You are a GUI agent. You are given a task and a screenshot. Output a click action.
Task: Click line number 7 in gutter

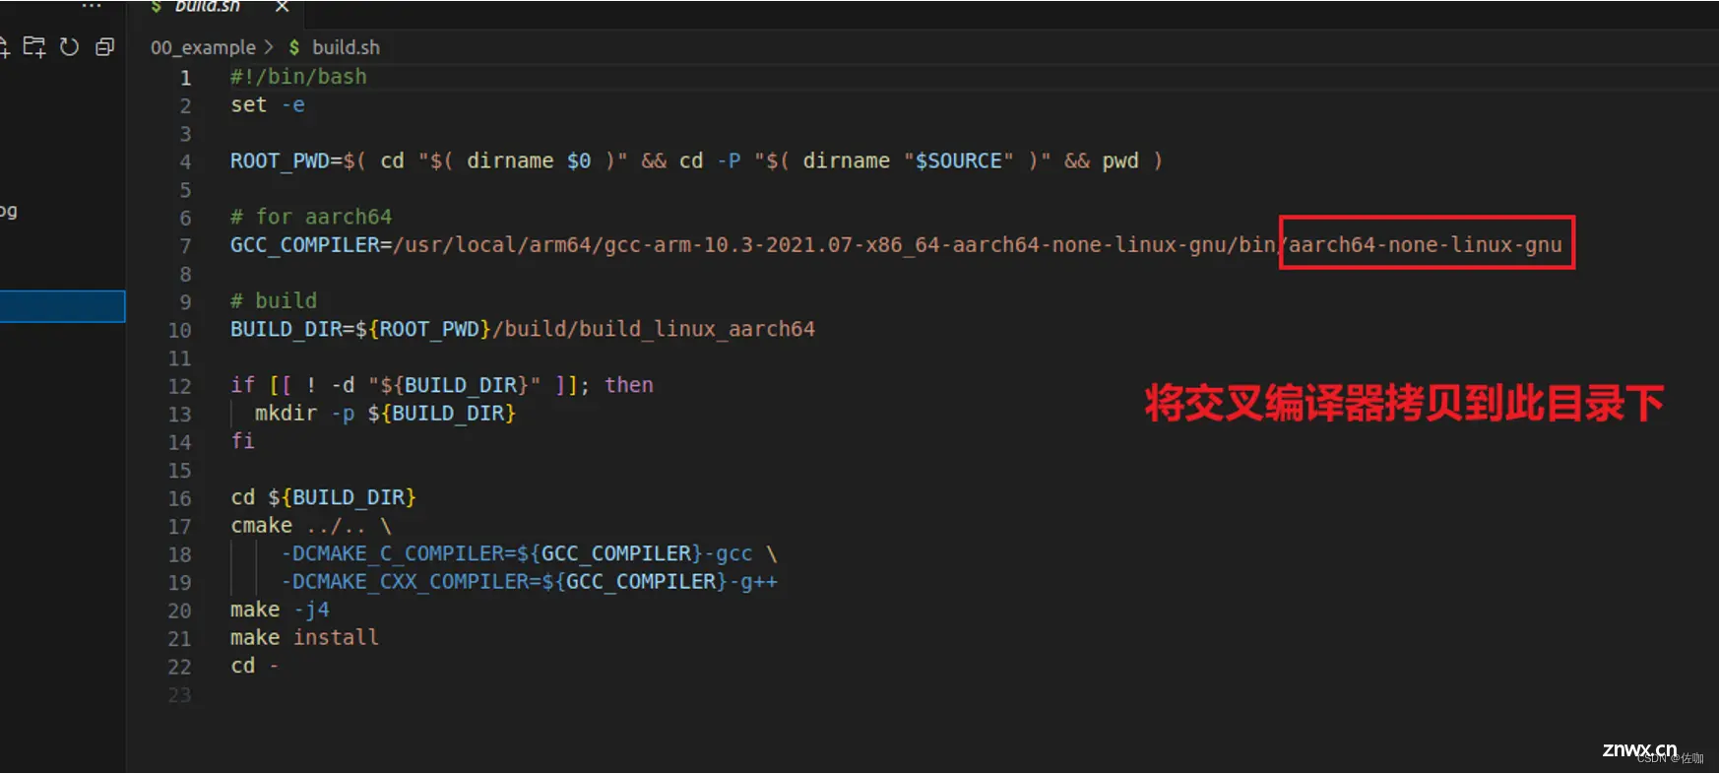[x=185, y=246]
